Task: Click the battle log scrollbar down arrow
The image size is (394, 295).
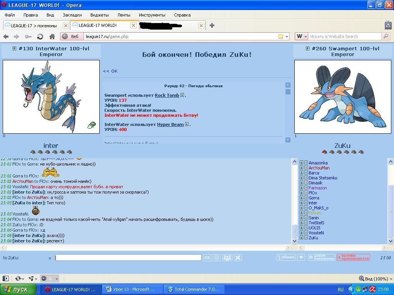Action: tap(288, 140)
